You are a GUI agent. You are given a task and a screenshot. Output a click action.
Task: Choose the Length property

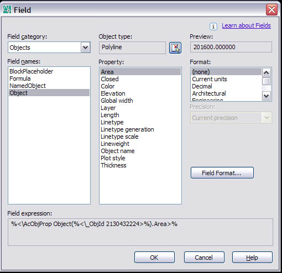[110, 115]
